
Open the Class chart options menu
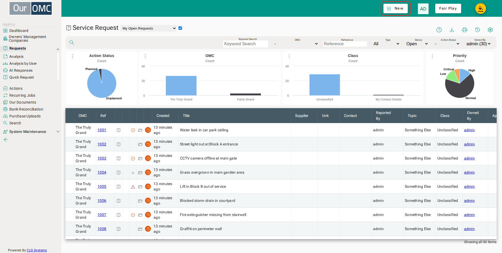(x=289, y=56)
